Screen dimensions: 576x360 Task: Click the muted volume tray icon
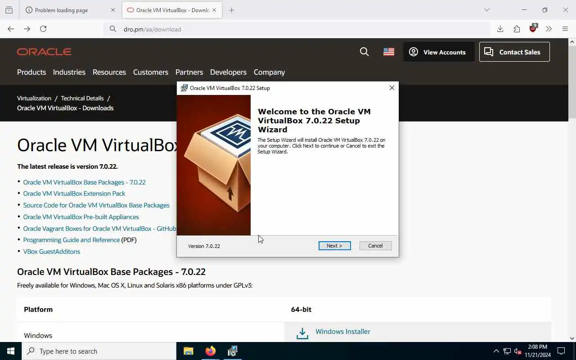(x=517, y=351)
